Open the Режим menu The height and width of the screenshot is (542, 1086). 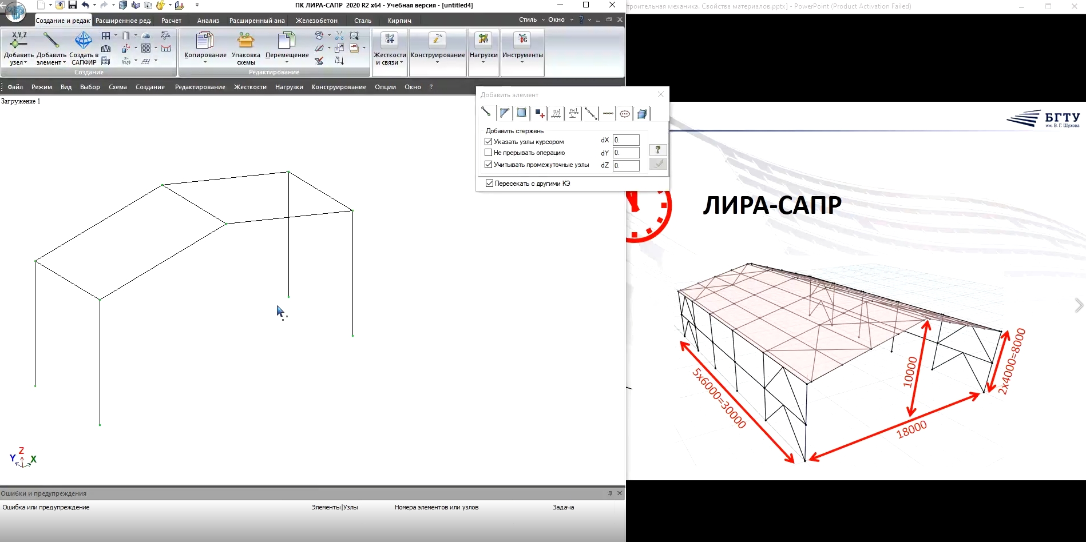point(42,87)
